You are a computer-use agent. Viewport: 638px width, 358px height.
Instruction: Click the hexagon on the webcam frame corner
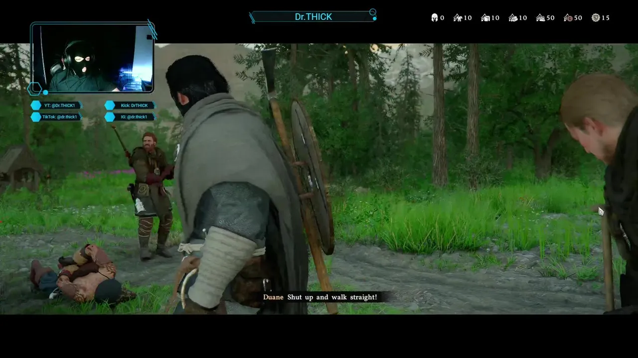35,89
